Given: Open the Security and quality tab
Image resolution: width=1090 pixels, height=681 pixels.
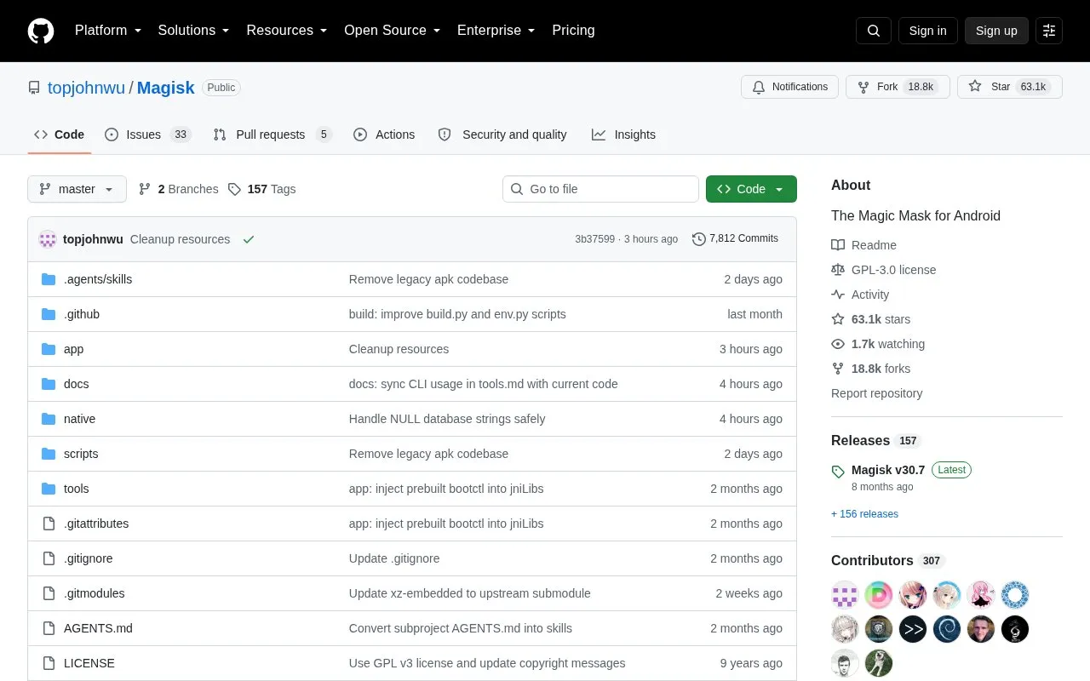Looking at the screenshot, I should [x=502, y=134].
